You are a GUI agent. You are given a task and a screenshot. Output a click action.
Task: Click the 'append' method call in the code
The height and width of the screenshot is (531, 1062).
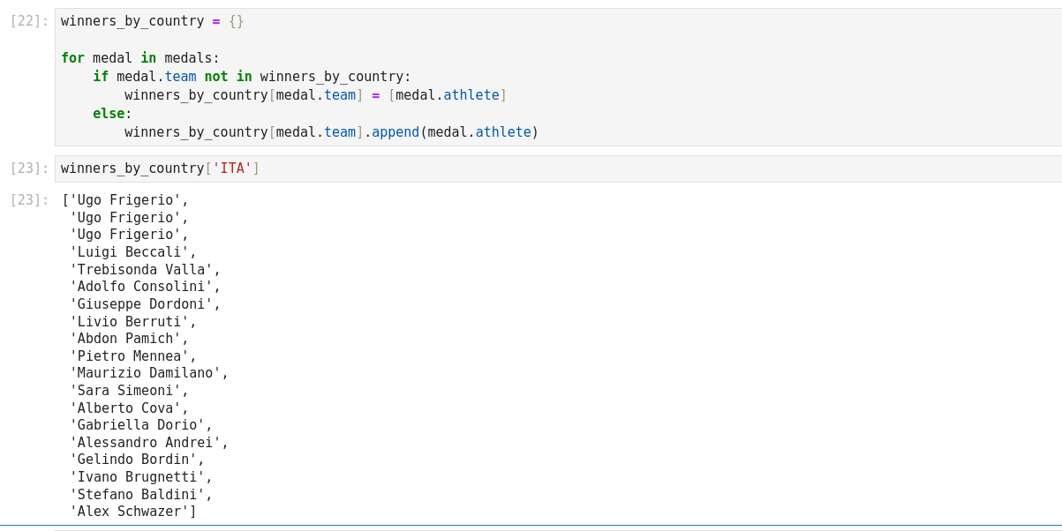(395, 132)
